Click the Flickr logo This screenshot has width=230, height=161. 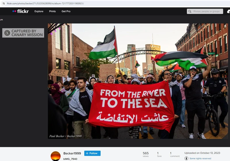pos(20,11)
